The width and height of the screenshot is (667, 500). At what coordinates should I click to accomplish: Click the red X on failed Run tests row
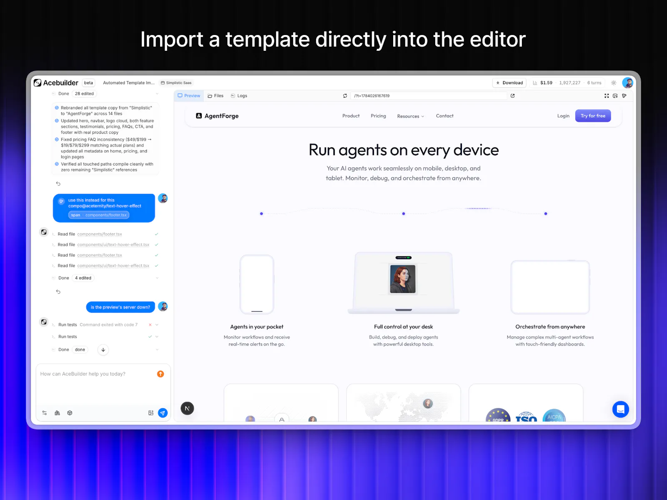pos(150,325)
